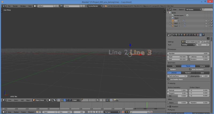Toggle automatic keyframe record button
Viewport: 214px width, 114px height.
point(123,112)
